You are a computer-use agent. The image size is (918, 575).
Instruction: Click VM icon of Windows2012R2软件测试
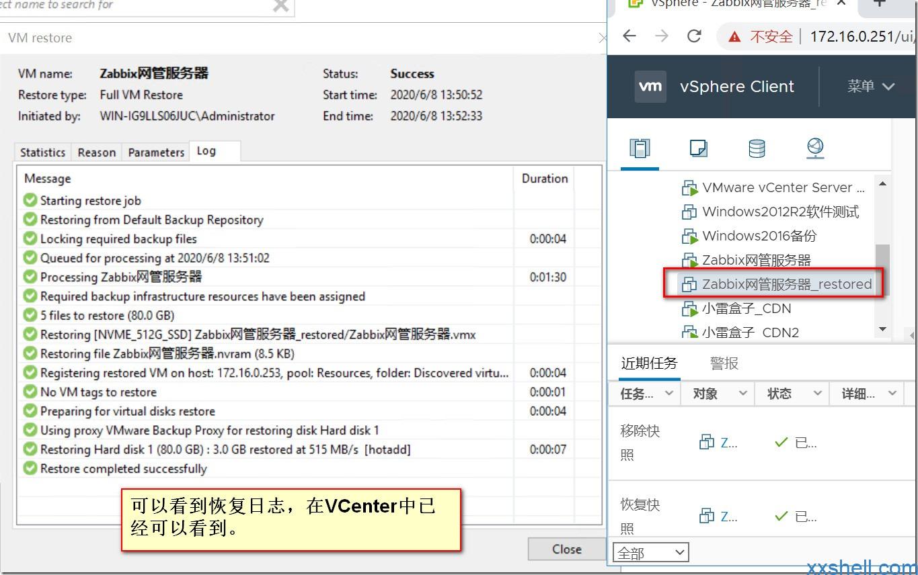click(689, 212)
